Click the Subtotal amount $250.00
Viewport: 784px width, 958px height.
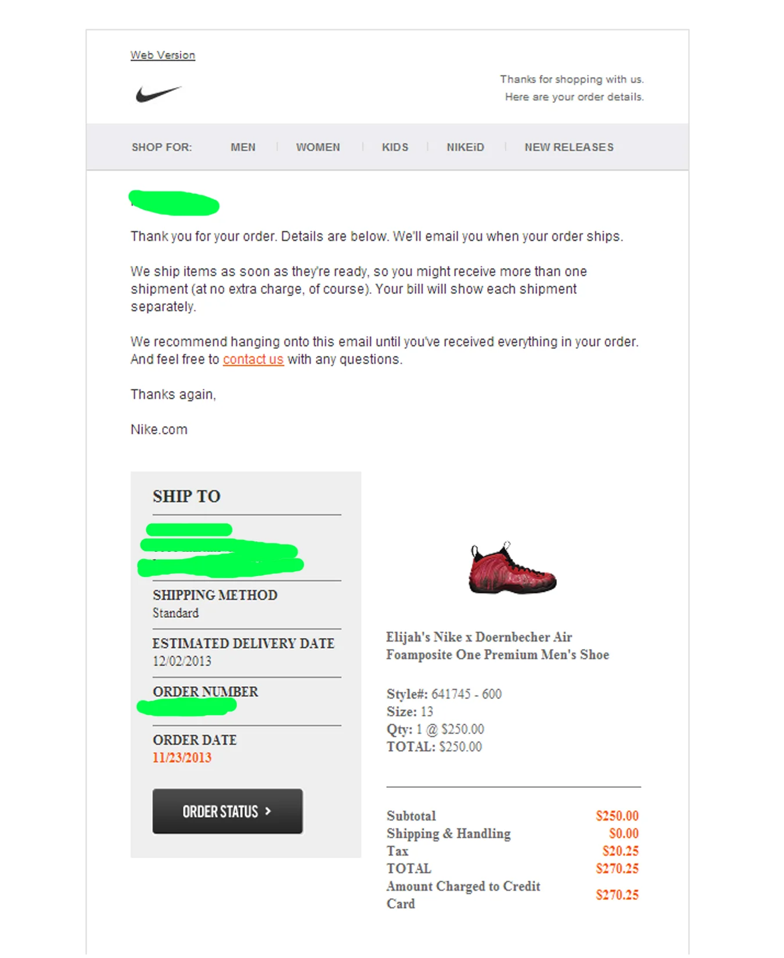[617, 816]
